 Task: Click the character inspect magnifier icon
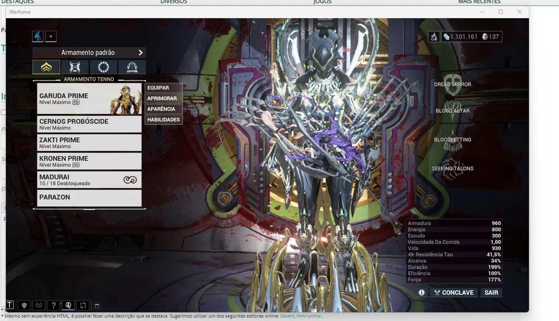point(68,305)
